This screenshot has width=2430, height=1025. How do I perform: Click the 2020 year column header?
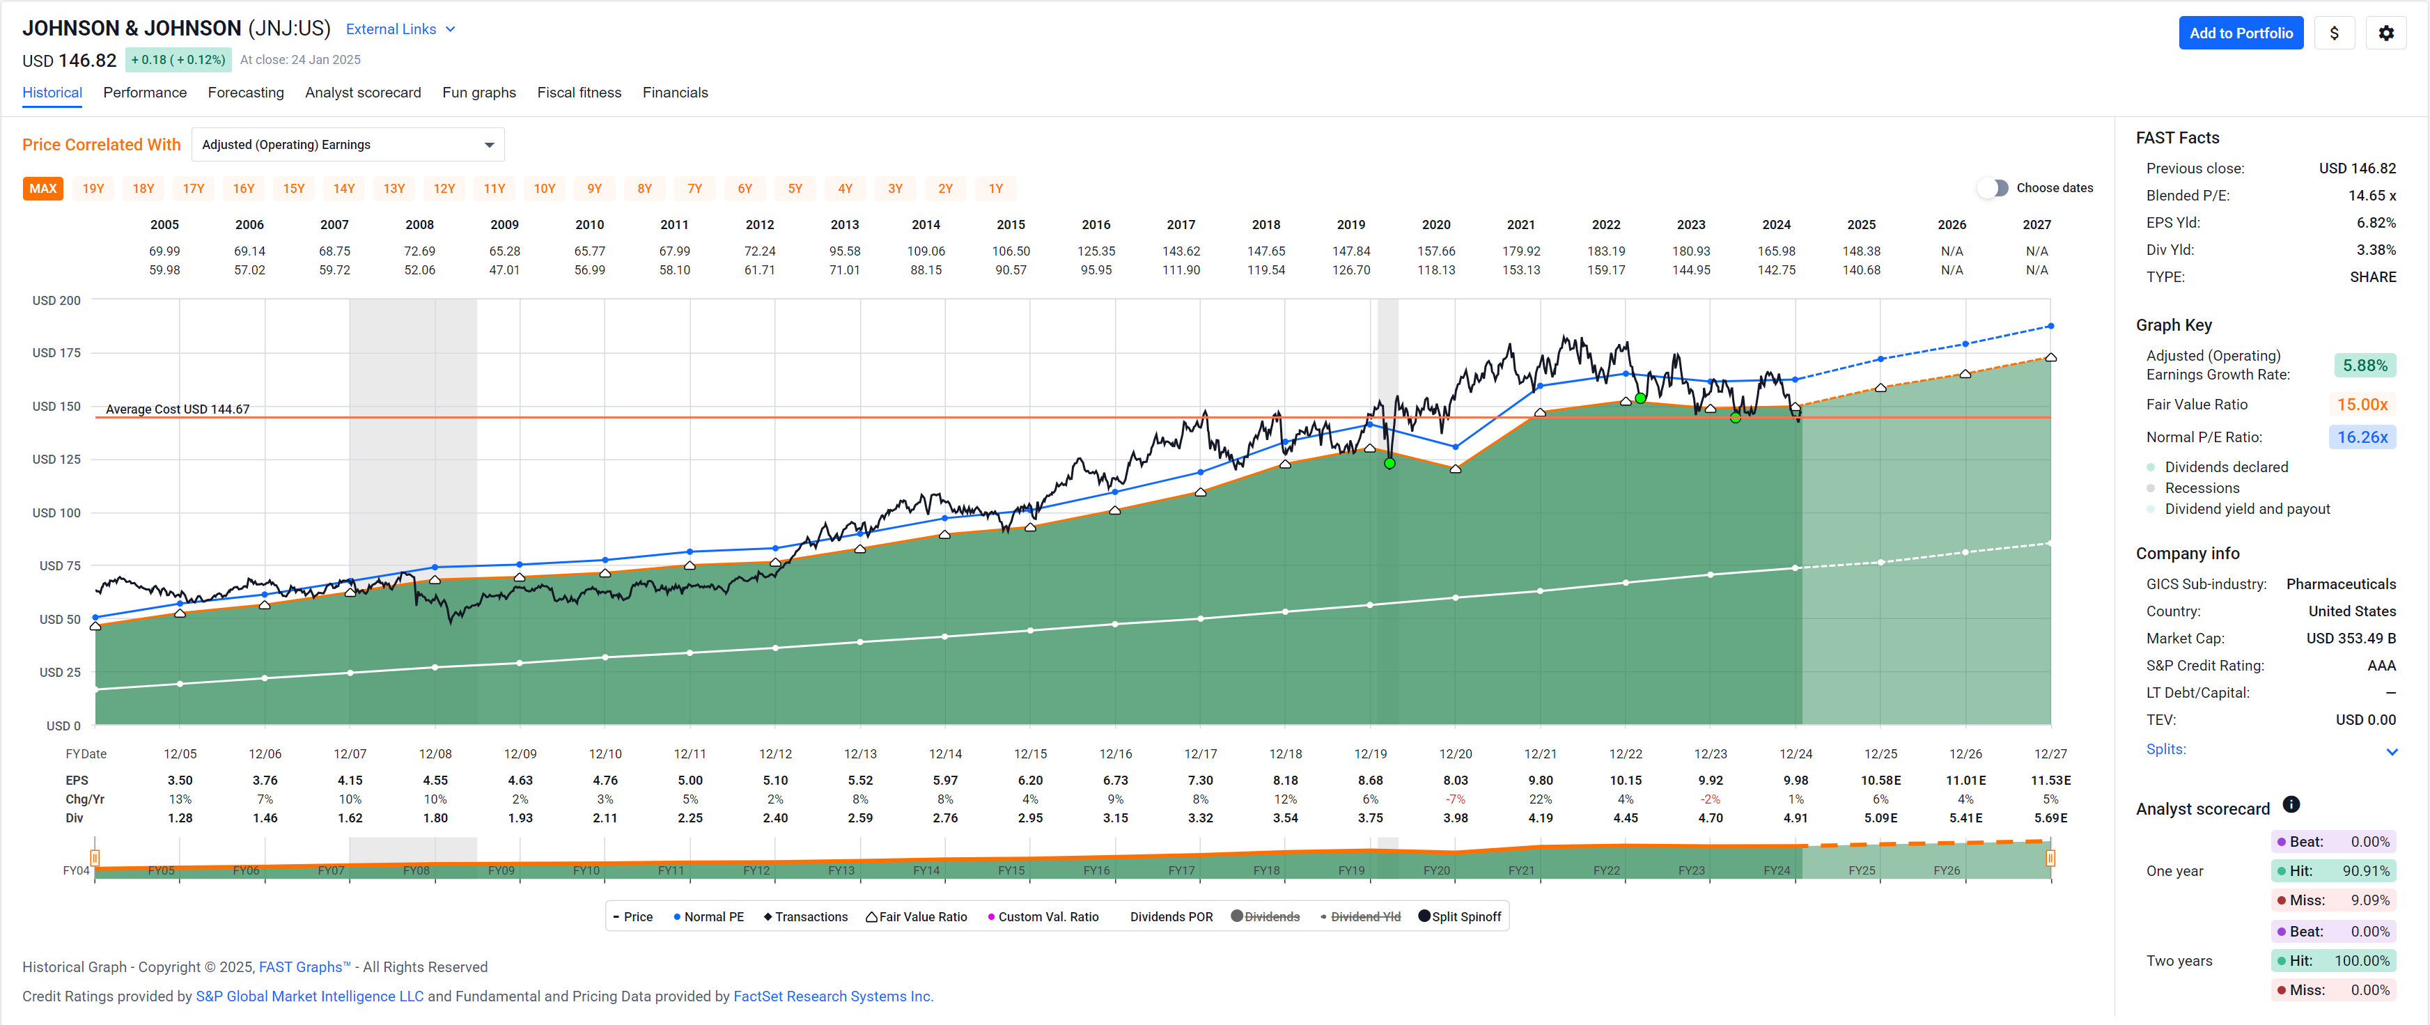point(1435,224)
